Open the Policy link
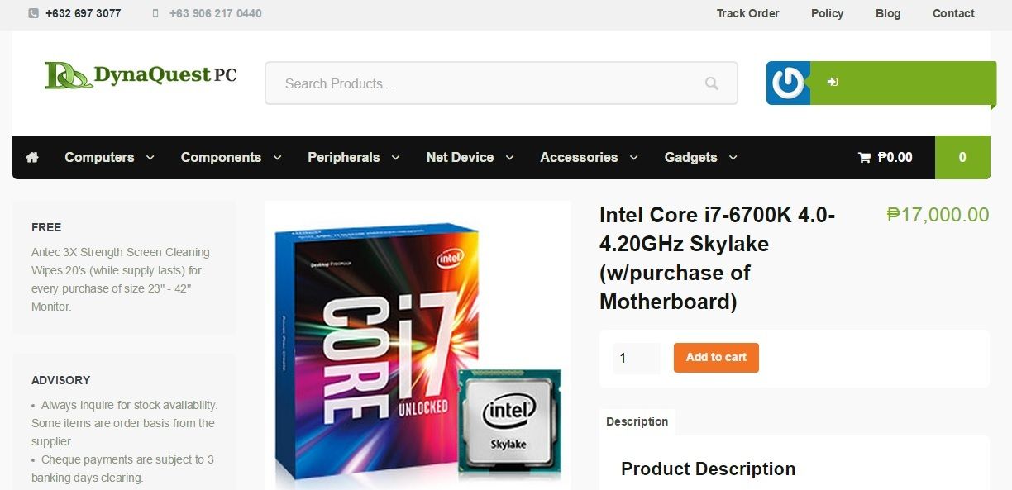Viewport: 1012px width, 490px height. point(827,13)
